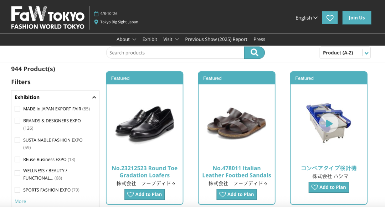385x207 pixels.
Task: Click the magnifier search button
Action: [x=255, y=52]
